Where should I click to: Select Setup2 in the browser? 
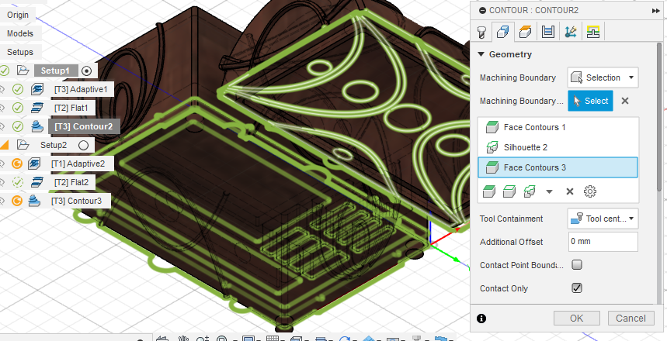[x=54, y=145]
